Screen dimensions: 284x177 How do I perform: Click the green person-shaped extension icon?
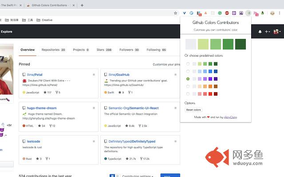click(x=262, y=13)
